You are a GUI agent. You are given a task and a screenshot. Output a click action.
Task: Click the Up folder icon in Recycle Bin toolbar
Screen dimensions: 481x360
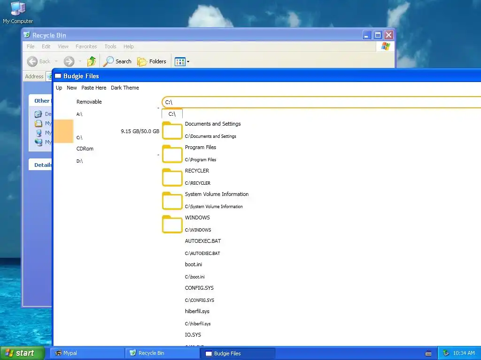pyautogui.click(x=92, y=61)
